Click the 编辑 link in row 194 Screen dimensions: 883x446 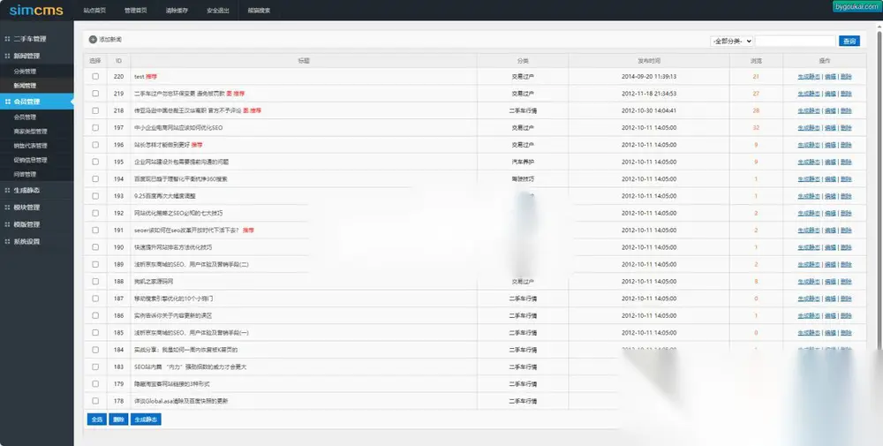(x=830, y=179)
